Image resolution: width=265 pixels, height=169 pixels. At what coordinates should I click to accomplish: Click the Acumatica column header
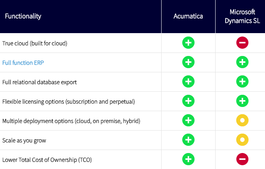(x=188, y=16)
